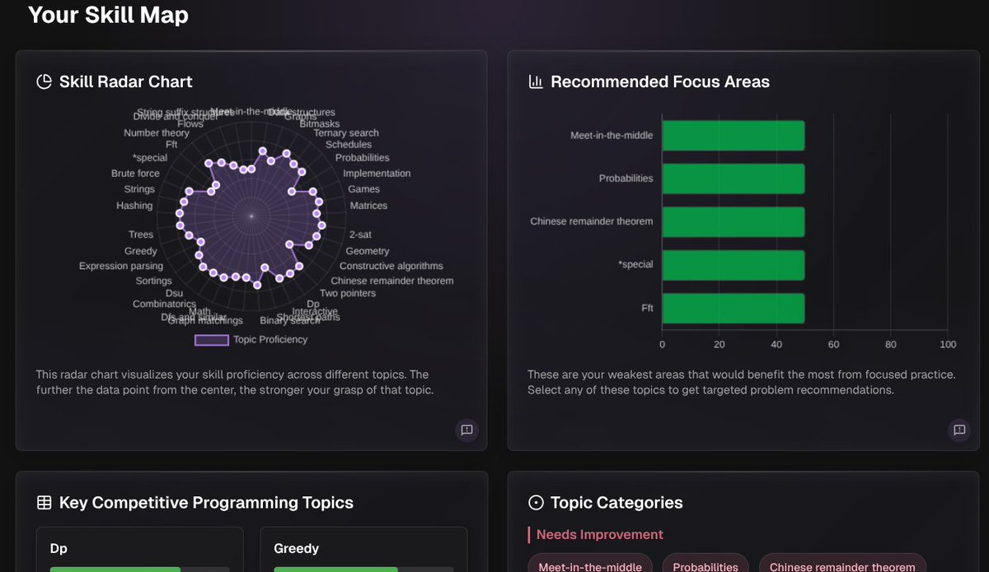Click the Trees radar label

point(141,235)
